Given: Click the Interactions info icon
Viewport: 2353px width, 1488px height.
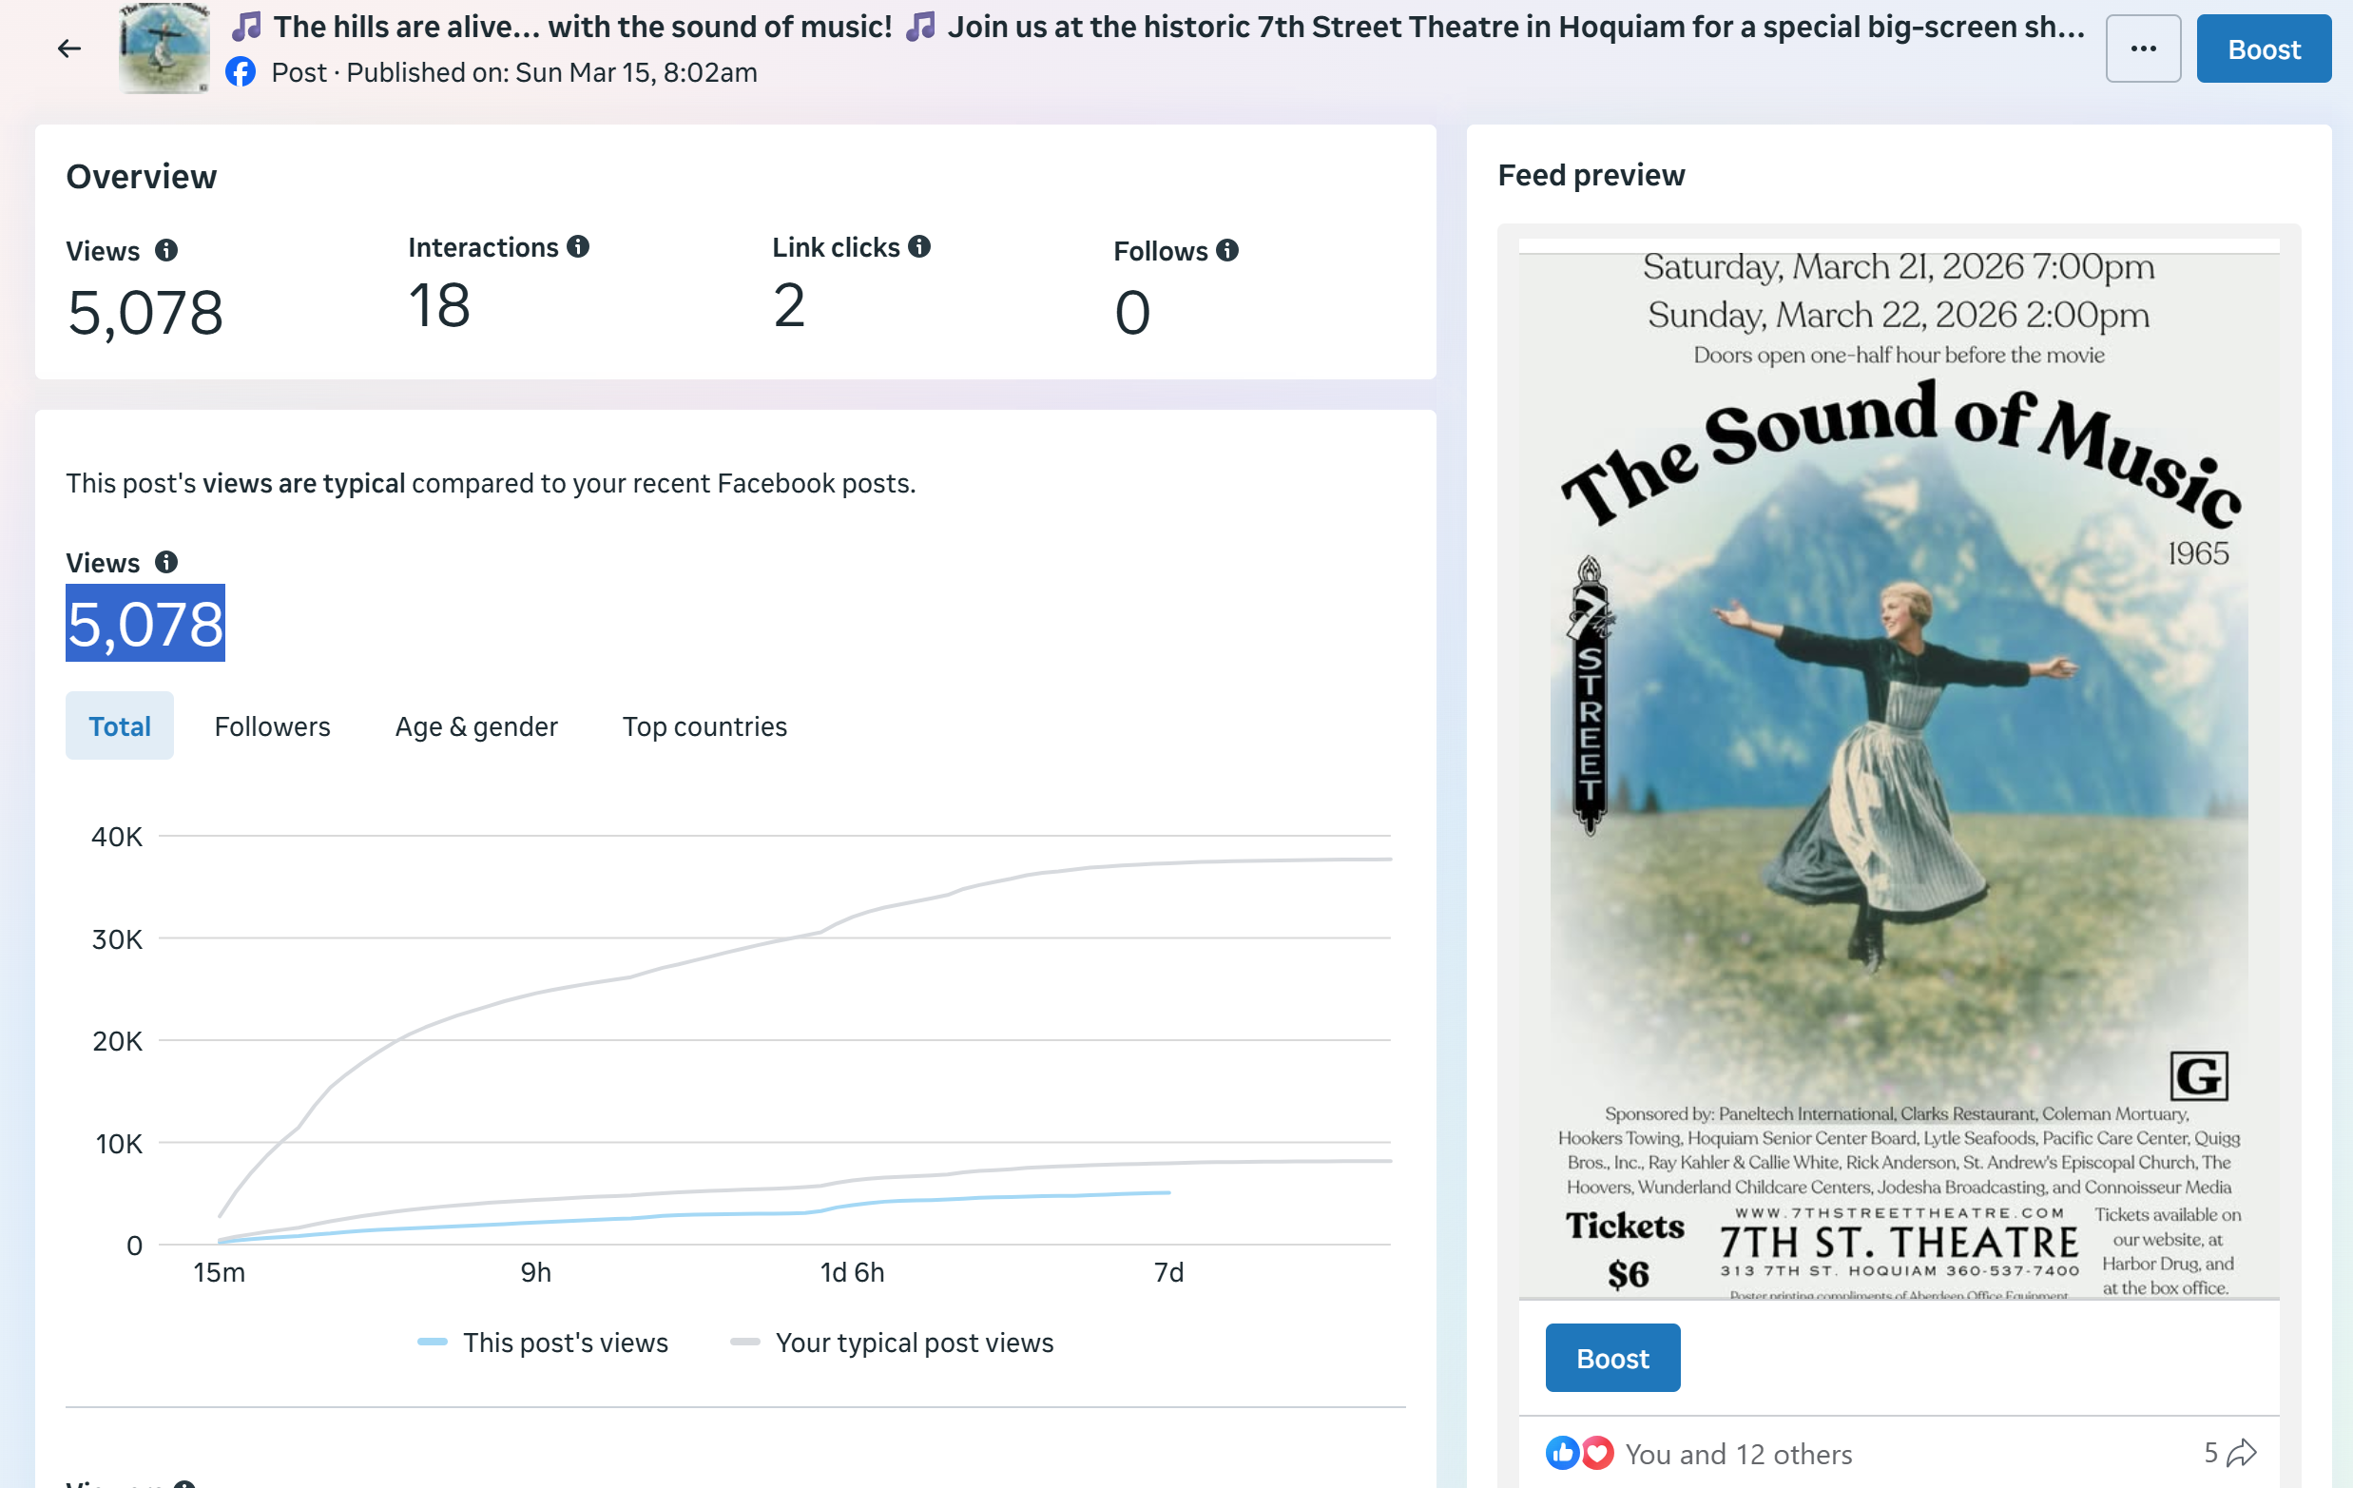Looking at the screenshot, I should [578, 246].
